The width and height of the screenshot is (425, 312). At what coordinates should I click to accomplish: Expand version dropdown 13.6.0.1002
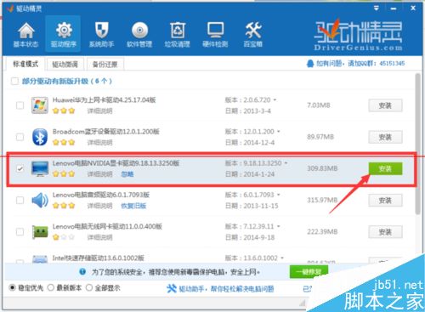coord(282,258)
